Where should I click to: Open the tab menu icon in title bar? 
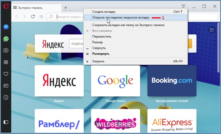[183, 6]
